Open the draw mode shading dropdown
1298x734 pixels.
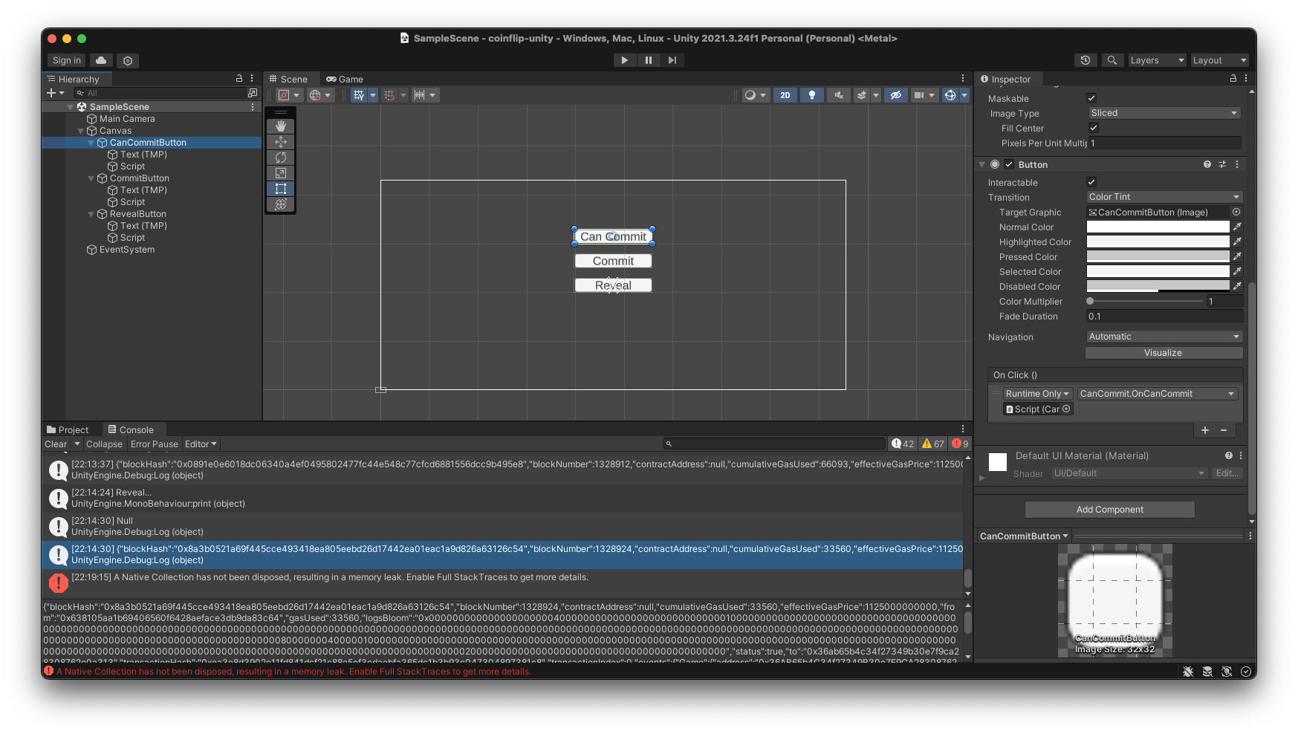point(755,95)
